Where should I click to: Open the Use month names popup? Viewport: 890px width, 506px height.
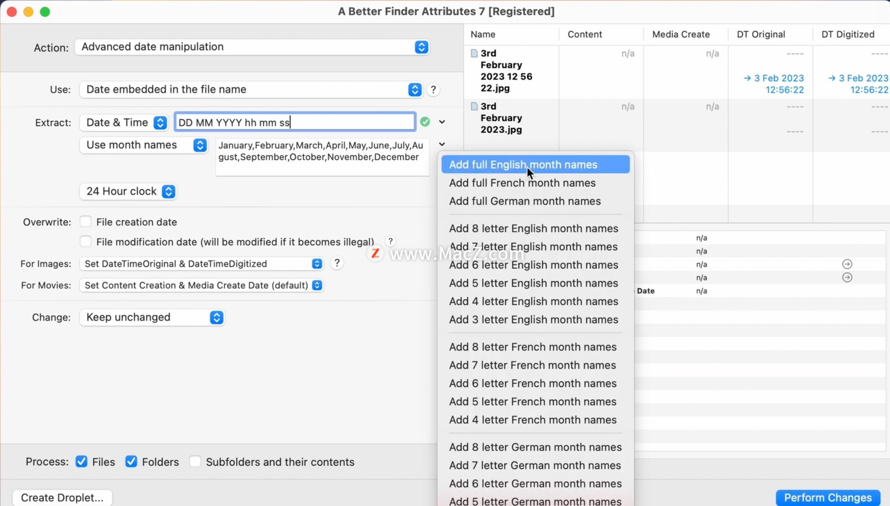(143, 145)
